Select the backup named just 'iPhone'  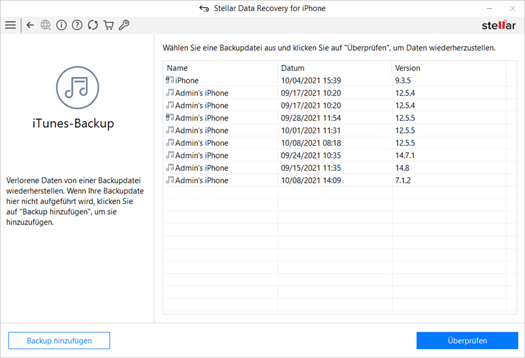click(x=187, y=80)
